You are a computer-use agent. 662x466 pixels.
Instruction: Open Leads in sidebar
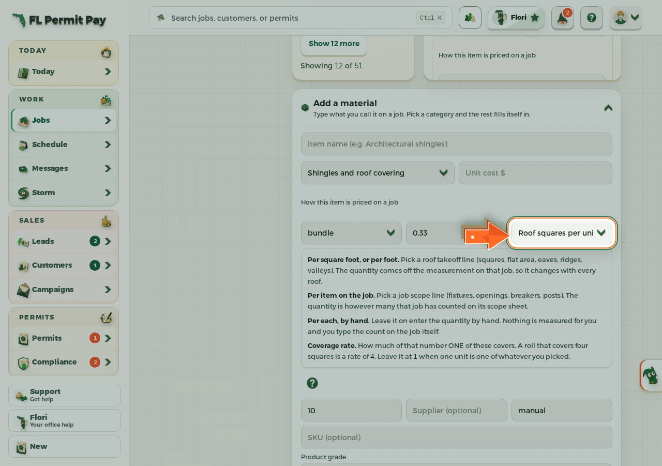pos(64,241)
